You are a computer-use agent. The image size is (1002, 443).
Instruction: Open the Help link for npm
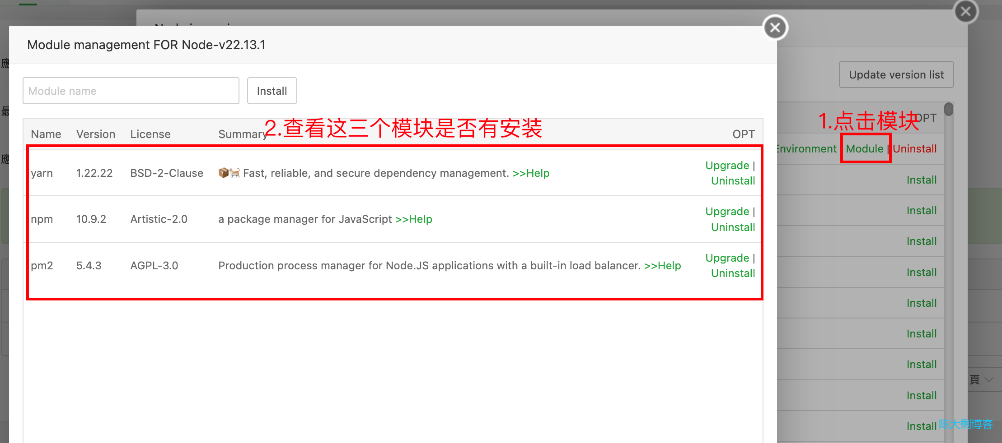coord(414,219)
